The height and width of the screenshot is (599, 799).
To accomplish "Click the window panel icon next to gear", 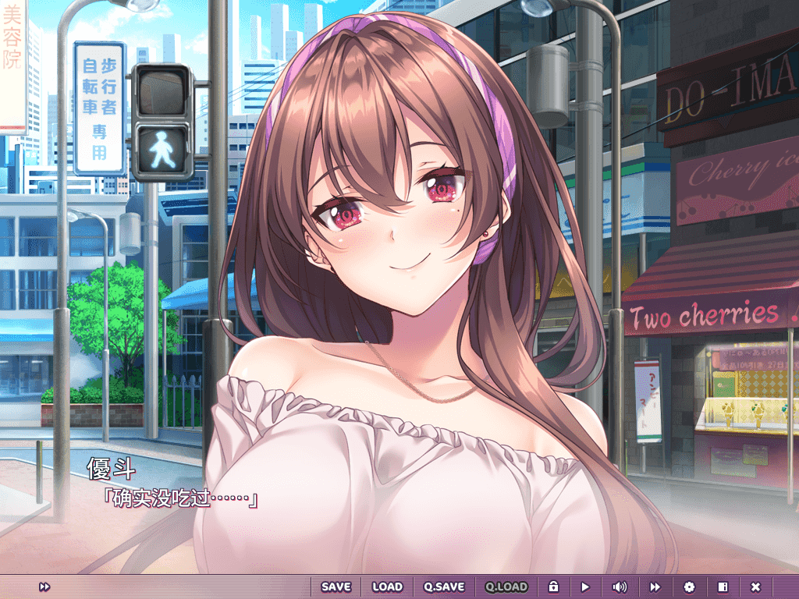I will 723,587.
